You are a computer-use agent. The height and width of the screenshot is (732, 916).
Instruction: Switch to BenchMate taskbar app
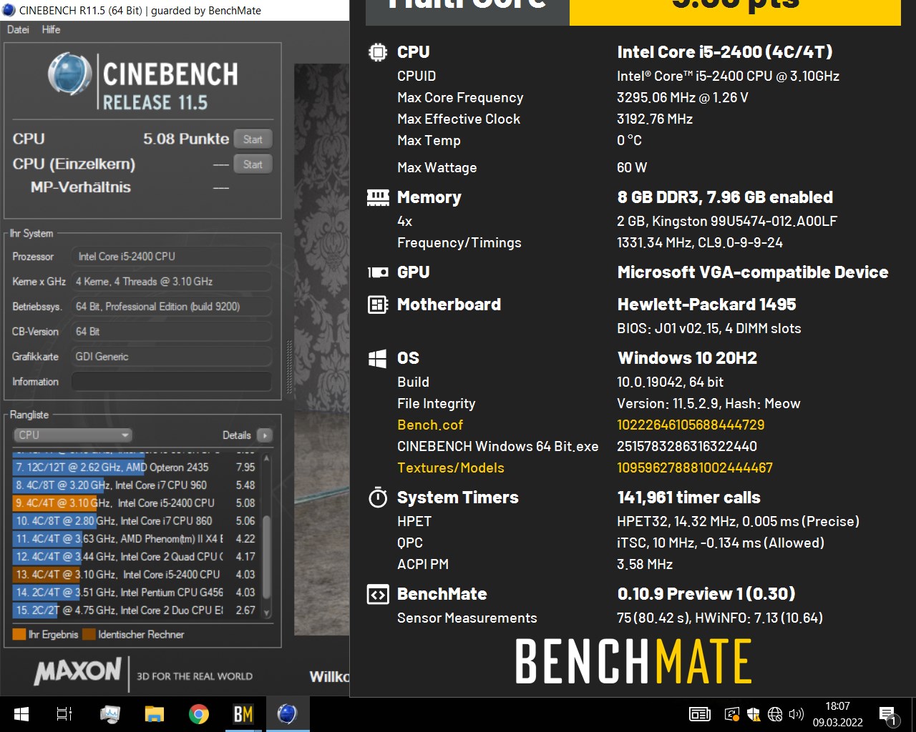pos(243,714)
